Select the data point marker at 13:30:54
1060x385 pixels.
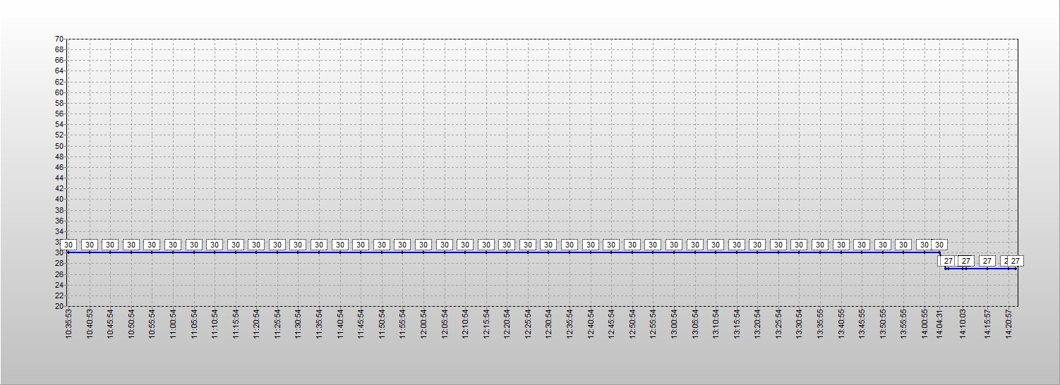[x=799, y=252]
